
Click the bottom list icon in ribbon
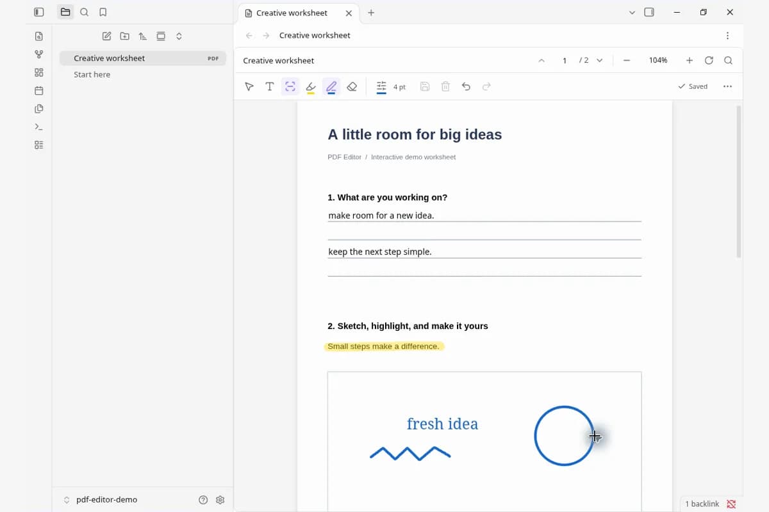[x=39, y=145]
